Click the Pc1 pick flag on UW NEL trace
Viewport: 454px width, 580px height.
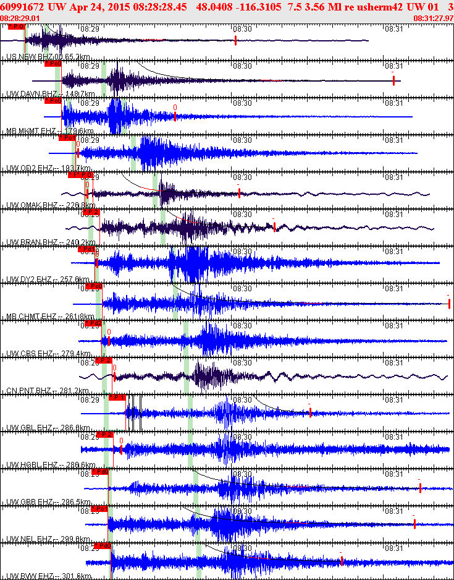coord(99,509)
